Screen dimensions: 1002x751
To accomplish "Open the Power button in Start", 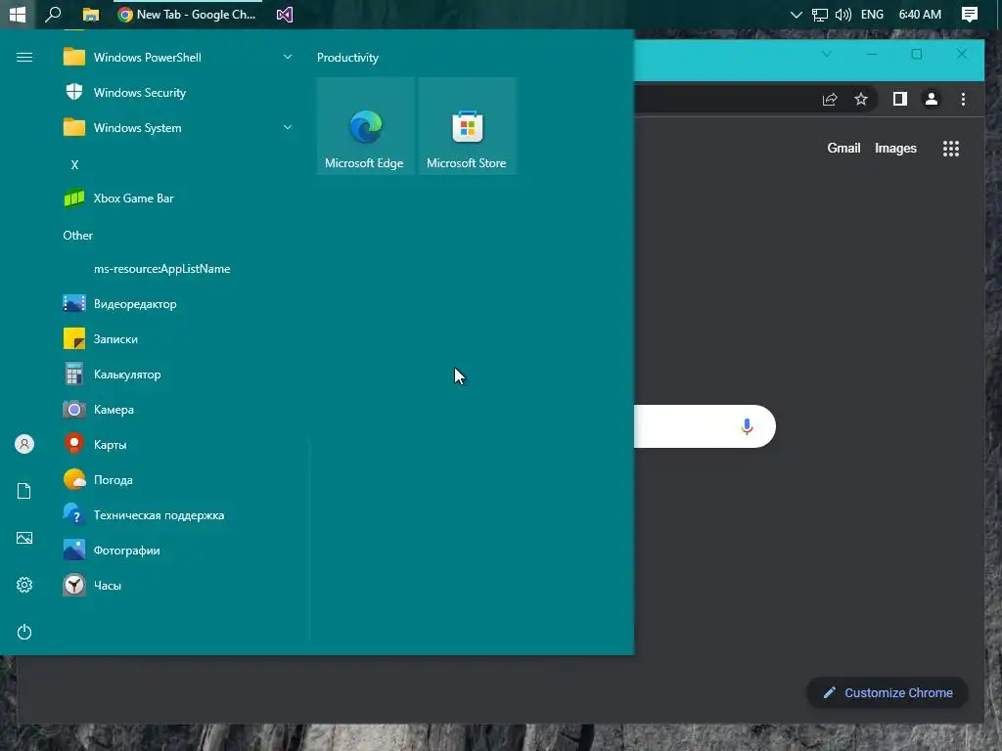I will (x=24, y=632).
